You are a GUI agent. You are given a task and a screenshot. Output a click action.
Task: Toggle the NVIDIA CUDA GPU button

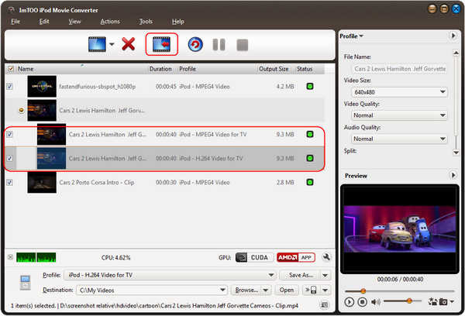[254, 257]
